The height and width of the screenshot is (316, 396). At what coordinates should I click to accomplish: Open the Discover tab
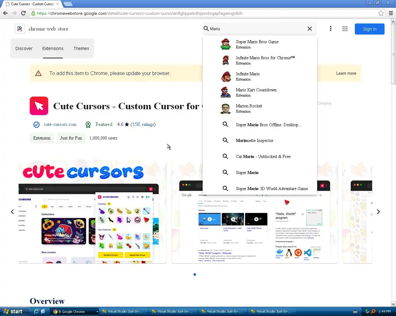click(24, 48)
